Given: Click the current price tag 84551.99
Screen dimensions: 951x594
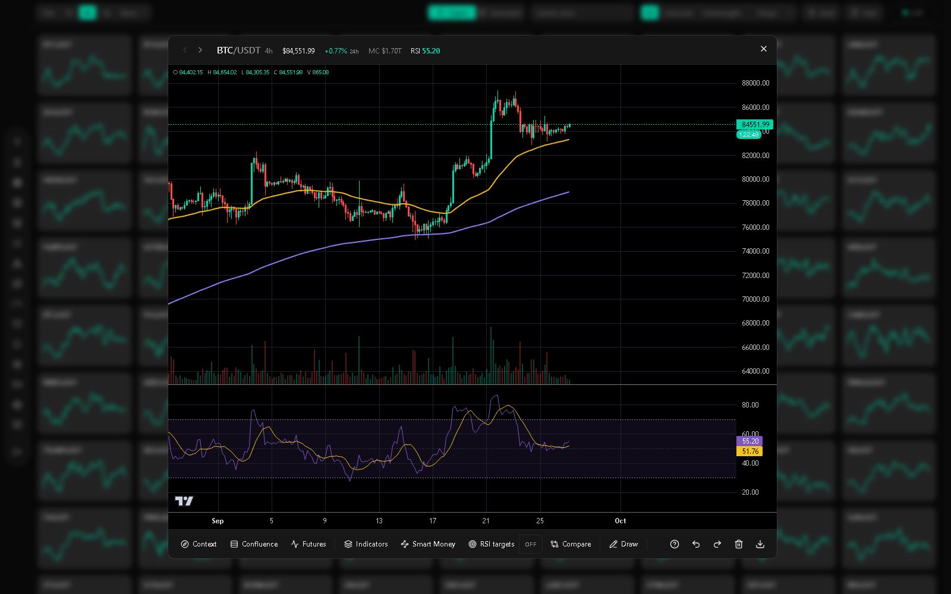Looking at the screenshot, I should (755, 125).
